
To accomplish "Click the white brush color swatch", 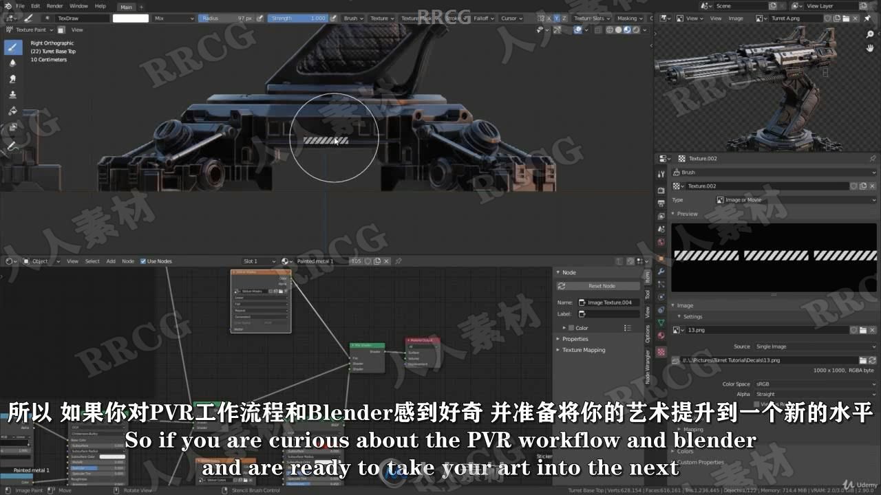I will tap(131, 19).
